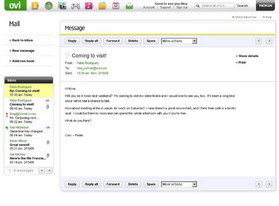
Task: Open Here's the file Francis message
Action: [28, 158]
